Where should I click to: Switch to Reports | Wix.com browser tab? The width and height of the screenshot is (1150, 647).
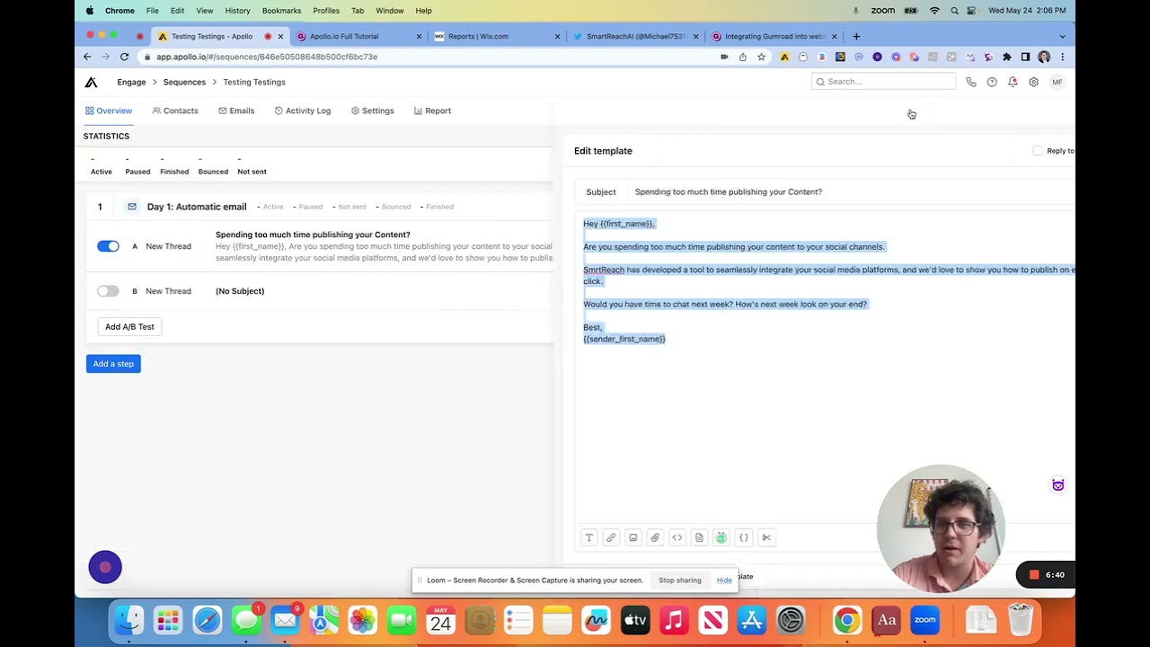(x=495, y=37)
